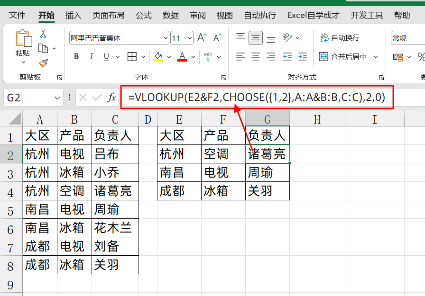Click accounting number format icon
This screenshot has height=296, width=425.
point(397,57)
